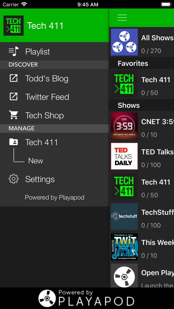Open the CNET 3:59 podcast artwork
The width and height of the screenshot is (174, 309).
tap(124, 126)
